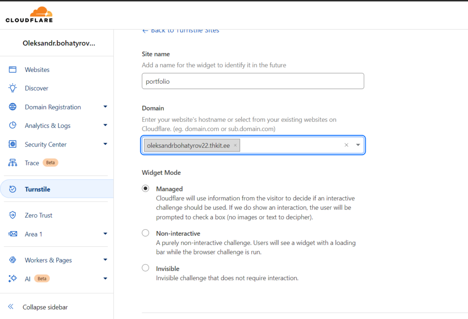Expand the AI submenu arrow

[105, 279]
